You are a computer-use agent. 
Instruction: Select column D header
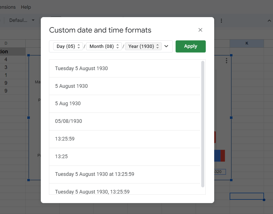(x=13, y=43)
